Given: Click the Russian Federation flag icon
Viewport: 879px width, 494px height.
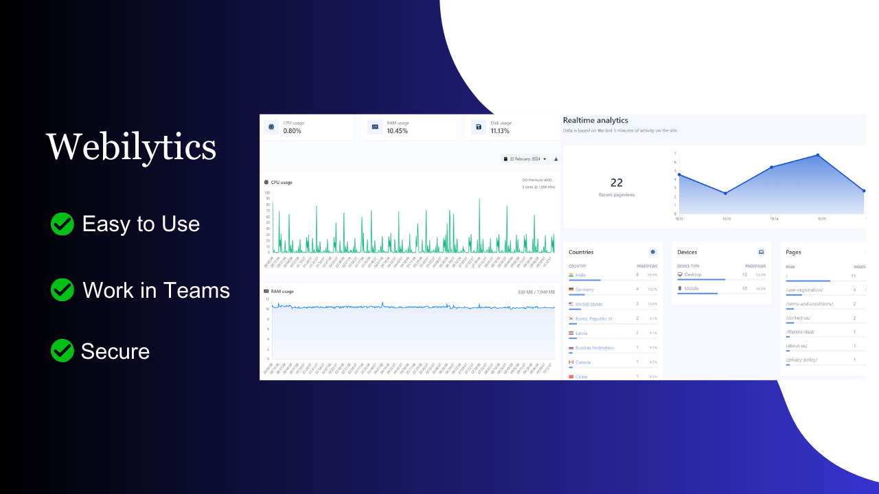Looking at the screenshot, I should (x=571, y=348).
